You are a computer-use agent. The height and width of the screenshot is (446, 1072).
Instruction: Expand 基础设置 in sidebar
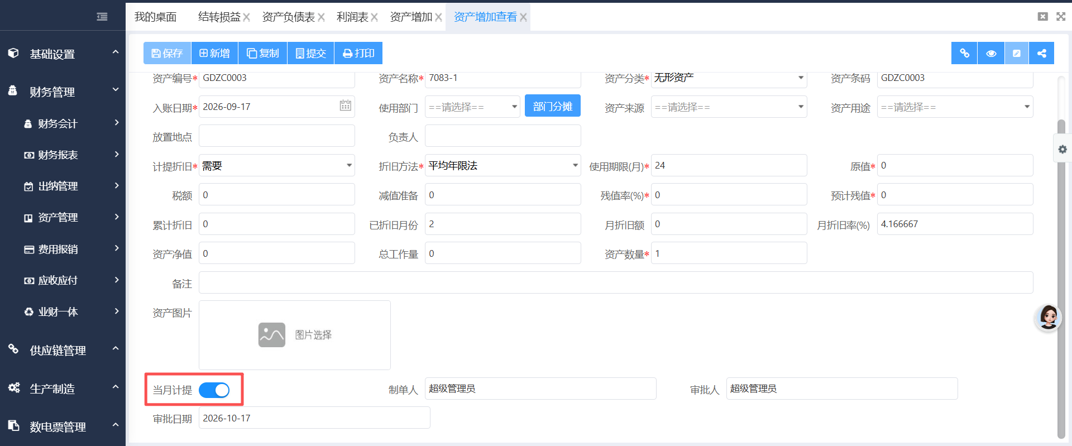[63, 54]
